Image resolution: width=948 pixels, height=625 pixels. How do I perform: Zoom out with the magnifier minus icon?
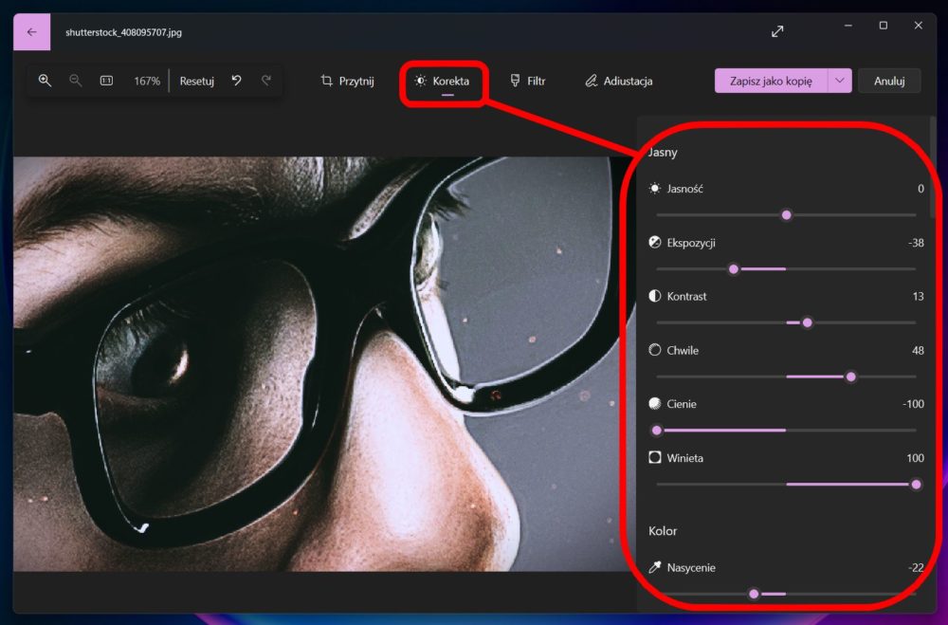coord(76,81)
